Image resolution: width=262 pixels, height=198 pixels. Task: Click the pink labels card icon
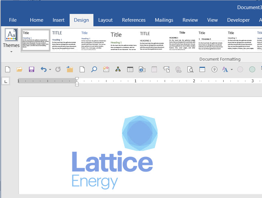click(x=106, y=69)
